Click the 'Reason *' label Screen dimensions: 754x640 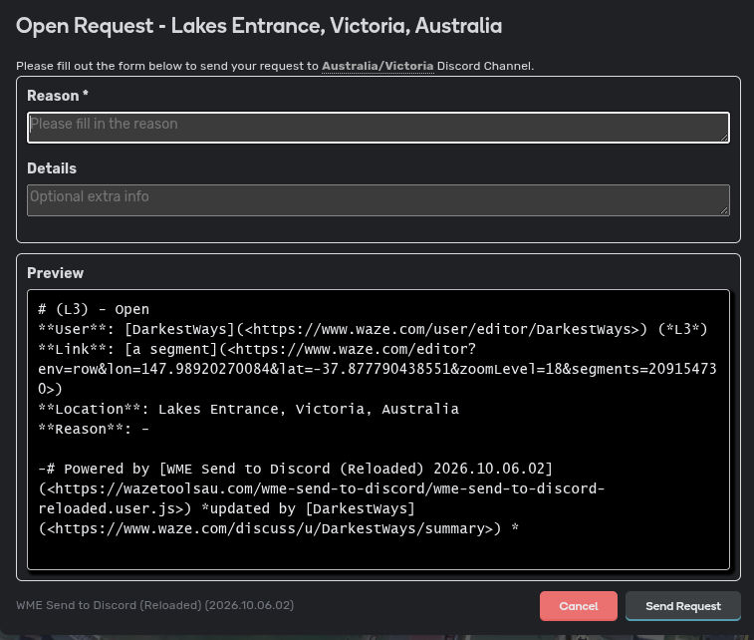click(58, 96)
